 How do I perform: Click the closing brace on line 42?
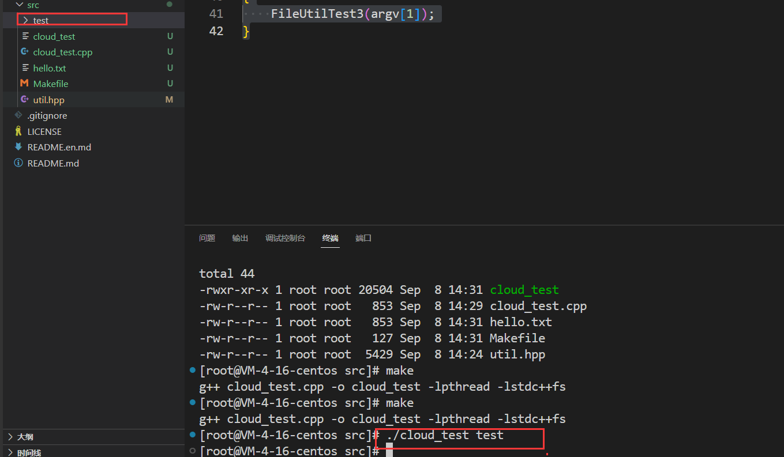coord(246,31)
